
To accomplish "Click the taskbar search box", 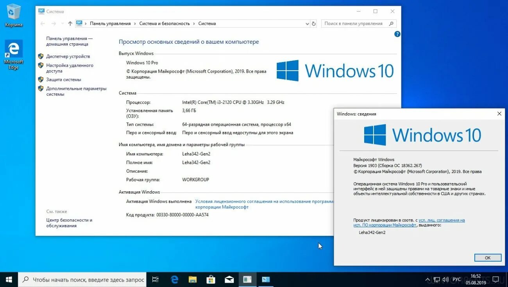I will pyautogui.click(x=82, y=280).
